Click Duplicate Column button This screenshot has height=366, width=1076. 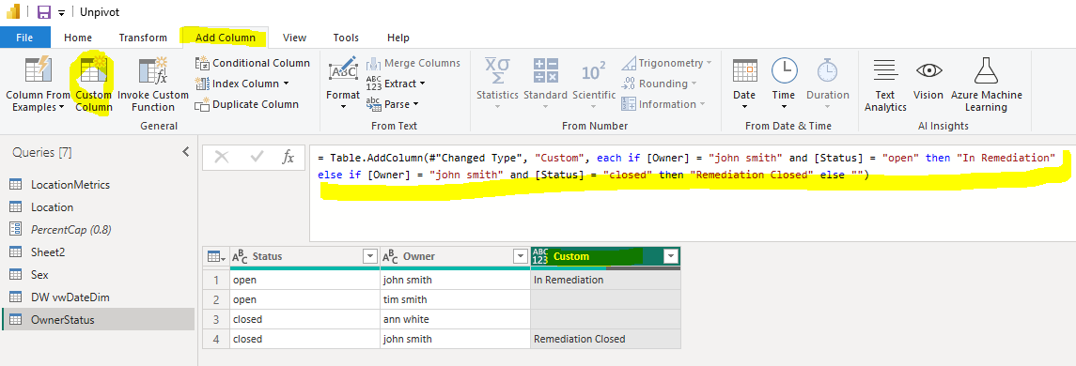[247, 104]
